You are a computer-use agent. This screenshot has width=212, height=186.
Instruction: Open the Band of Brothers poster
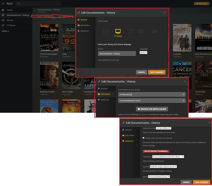click(203, 38)
